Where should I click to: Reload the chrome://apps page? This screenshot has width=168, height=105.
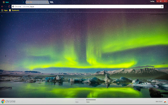(x=9, y=7)
